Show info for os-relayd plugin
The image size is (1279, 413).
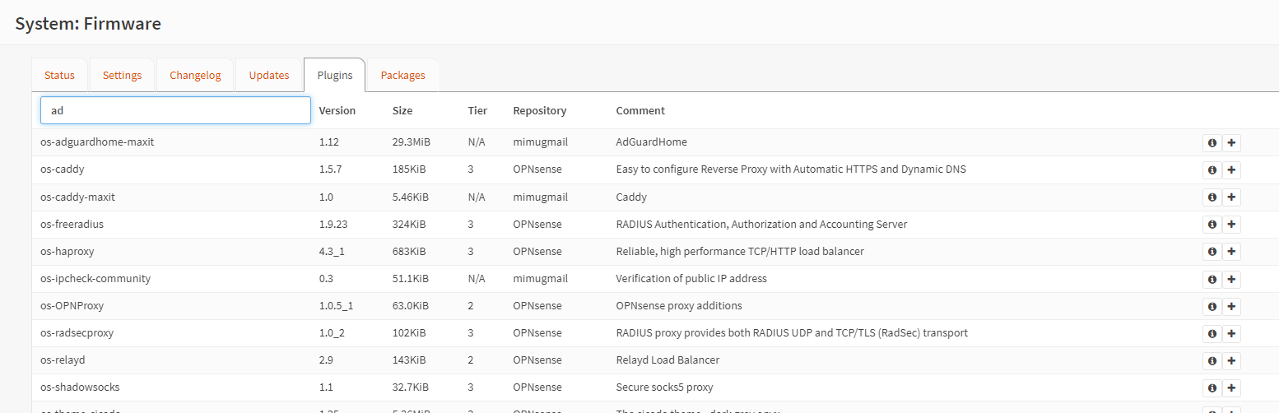[x=1212, y=360]
